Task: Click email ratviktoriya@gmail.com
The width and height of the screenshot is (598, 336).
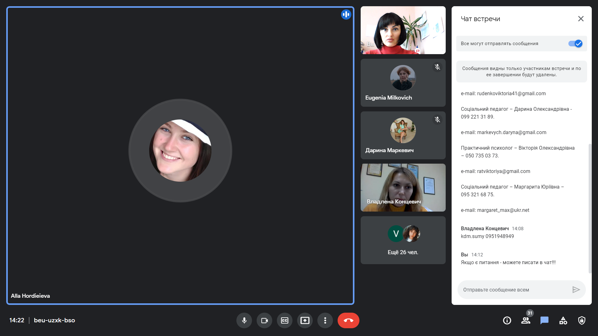Action: (504, 171)
